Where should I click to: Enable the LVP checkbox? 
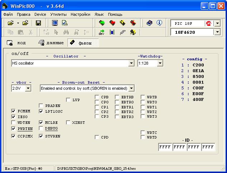[68, 100]
